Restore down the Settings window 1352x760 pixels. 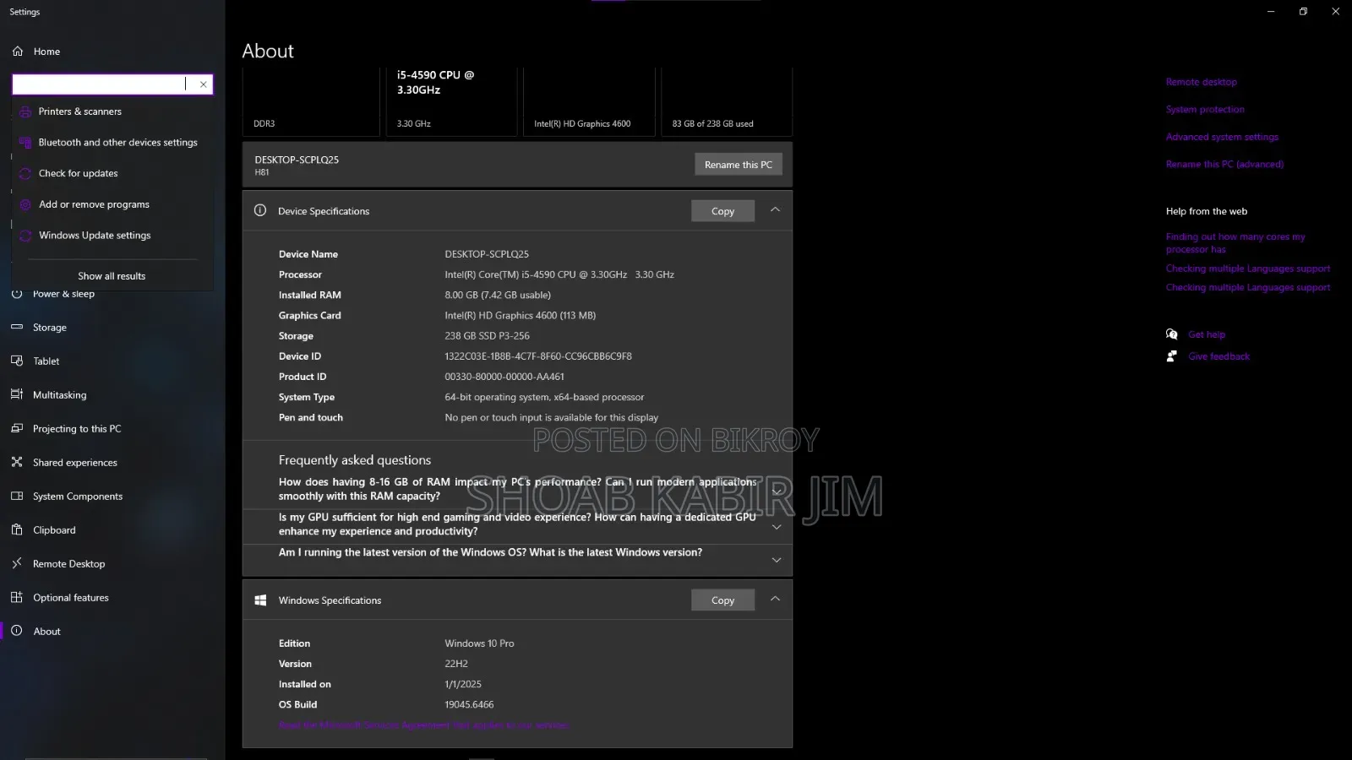[x=1303, y=12]
